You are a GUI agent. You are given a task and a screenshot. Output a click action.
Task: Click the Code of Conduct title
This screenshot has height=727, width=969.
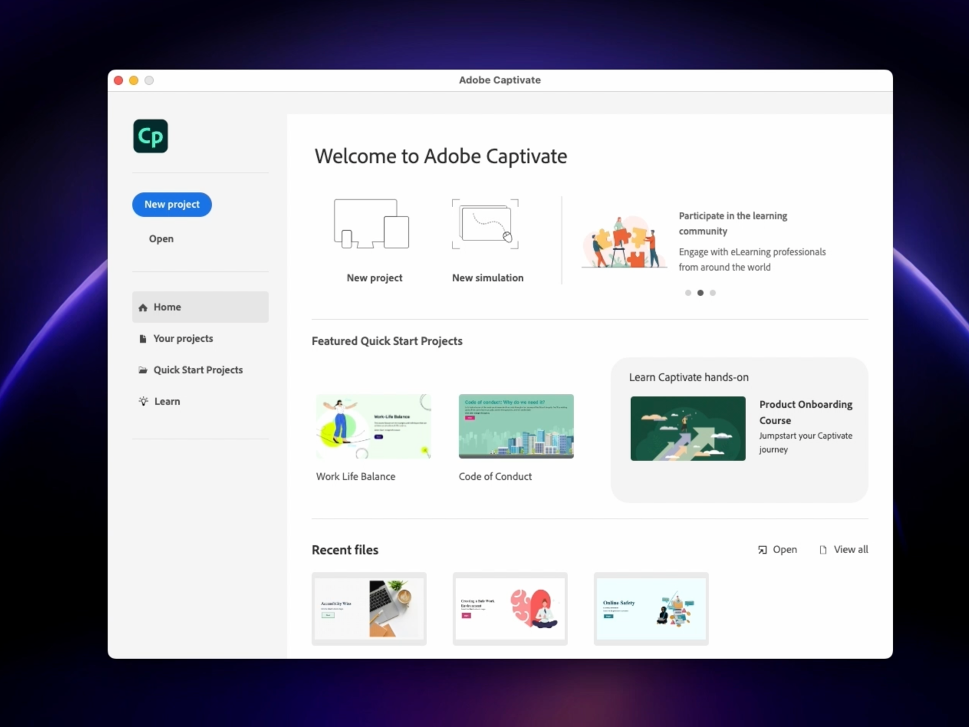pos(495,477)
